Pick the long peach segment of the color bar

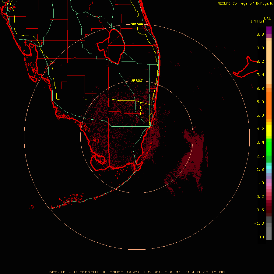click(x=269, y=62)
